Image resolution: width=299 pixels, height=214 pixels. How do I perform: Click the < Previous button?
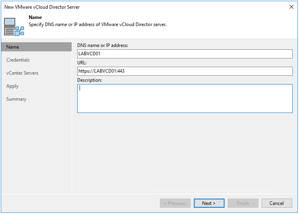click(x=175, y=203)
